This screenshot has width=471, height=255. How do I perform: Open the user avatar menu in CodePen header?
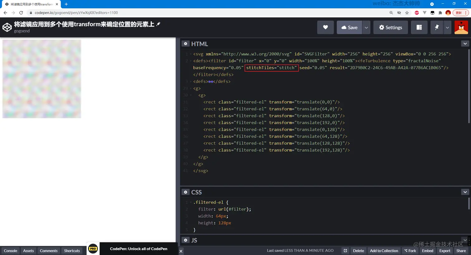pyautogui.click(x=461, y=27)
